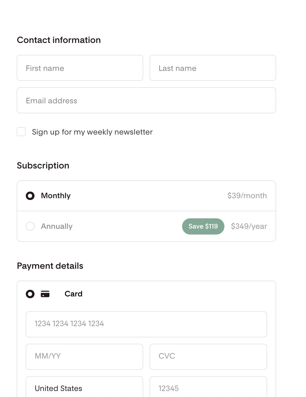This screenshot has height=397, width=306.
Task: Select the Monthly subscription radio button
Action: 30,196
